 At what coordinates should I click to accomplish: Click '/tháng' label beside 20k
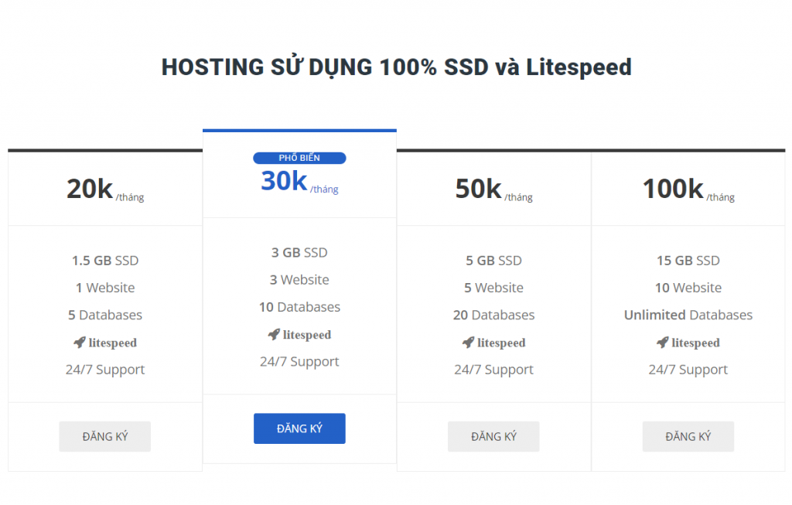pyautogui.click(x=130, y=197)
